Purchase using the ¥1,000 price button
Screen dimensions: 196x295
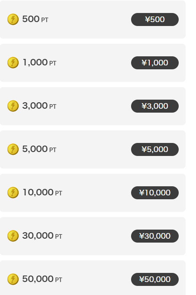point(155,63)
